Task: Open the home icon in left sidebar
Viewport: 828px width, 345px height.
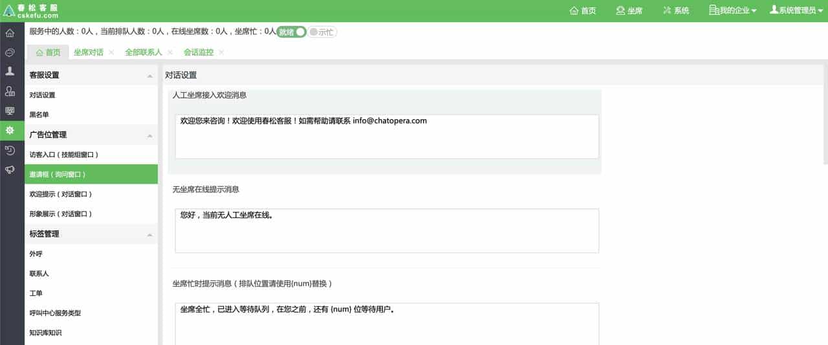Action: coord(10,33)
